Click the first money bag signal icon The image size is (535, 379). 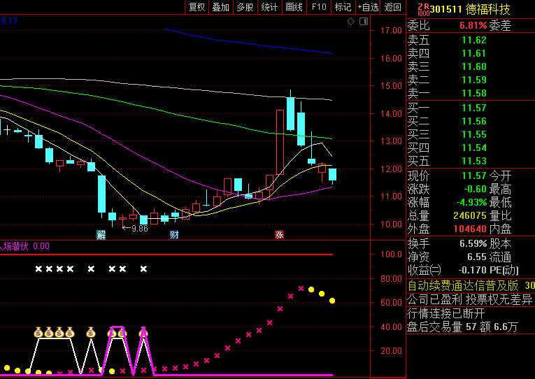click(x=38, y=333)
